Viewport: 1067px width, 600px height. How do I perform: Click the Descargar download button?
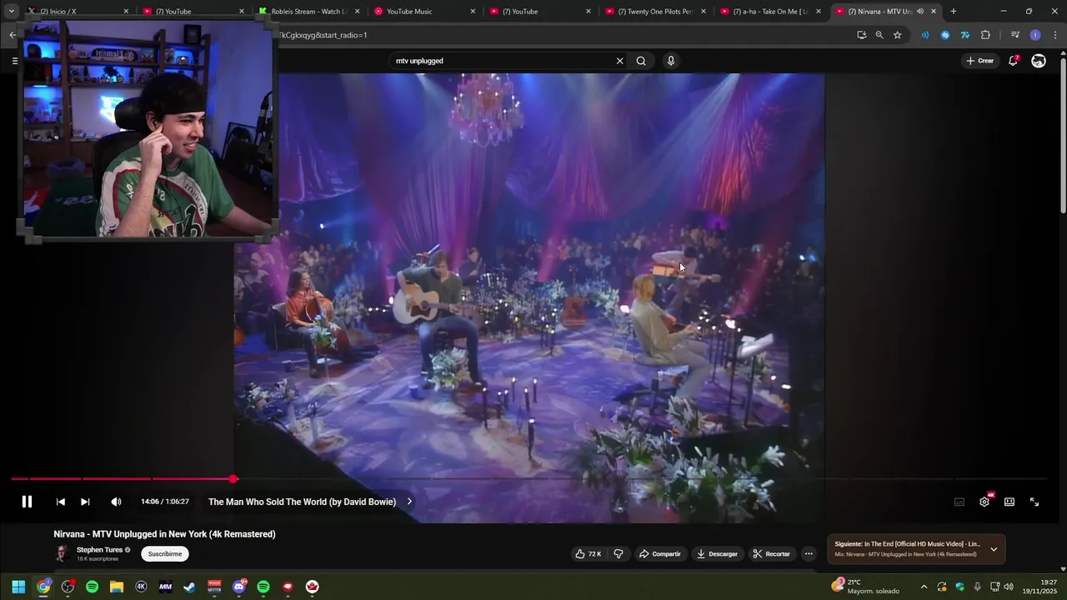tap(717, 554)
